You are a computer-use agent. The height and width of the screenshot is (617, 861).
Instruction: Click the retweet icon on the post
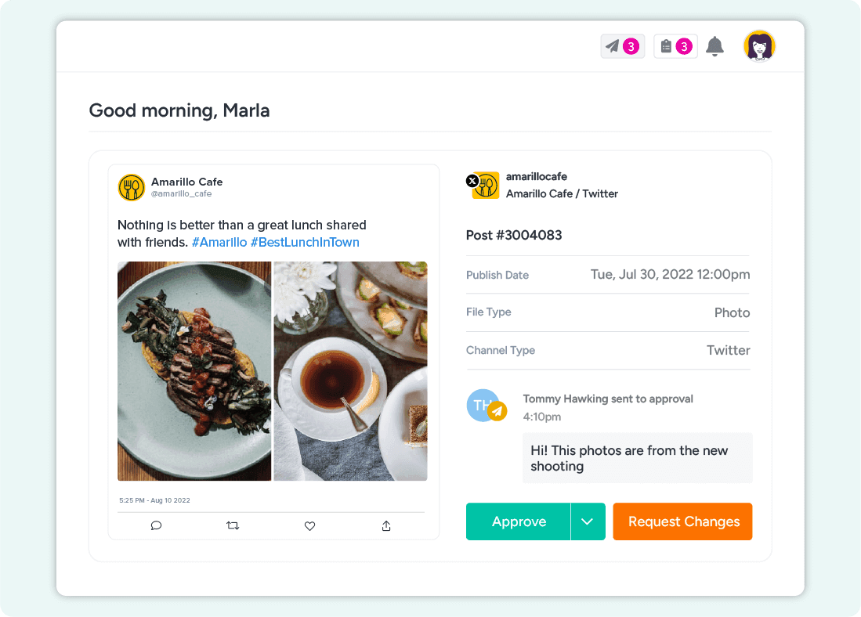[233, 525]
